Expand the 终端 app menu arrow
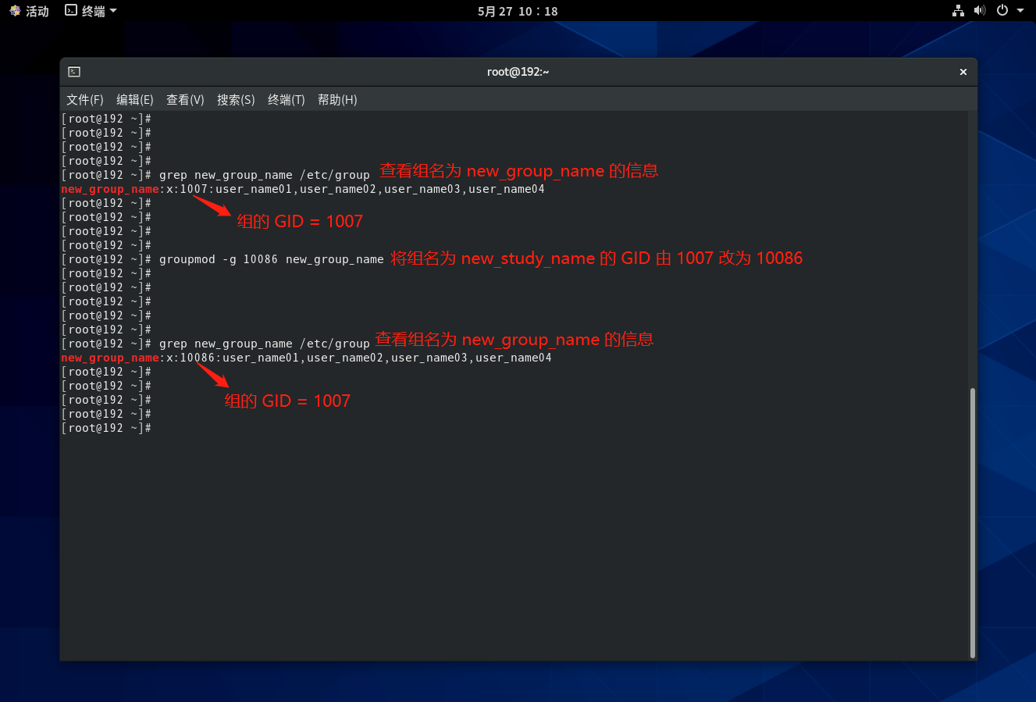Screen dimensions: 1036x702 [113, 11]
